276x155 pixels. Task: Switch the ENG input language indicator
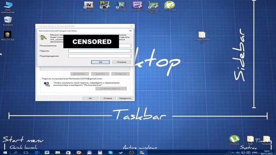(254, 152)
